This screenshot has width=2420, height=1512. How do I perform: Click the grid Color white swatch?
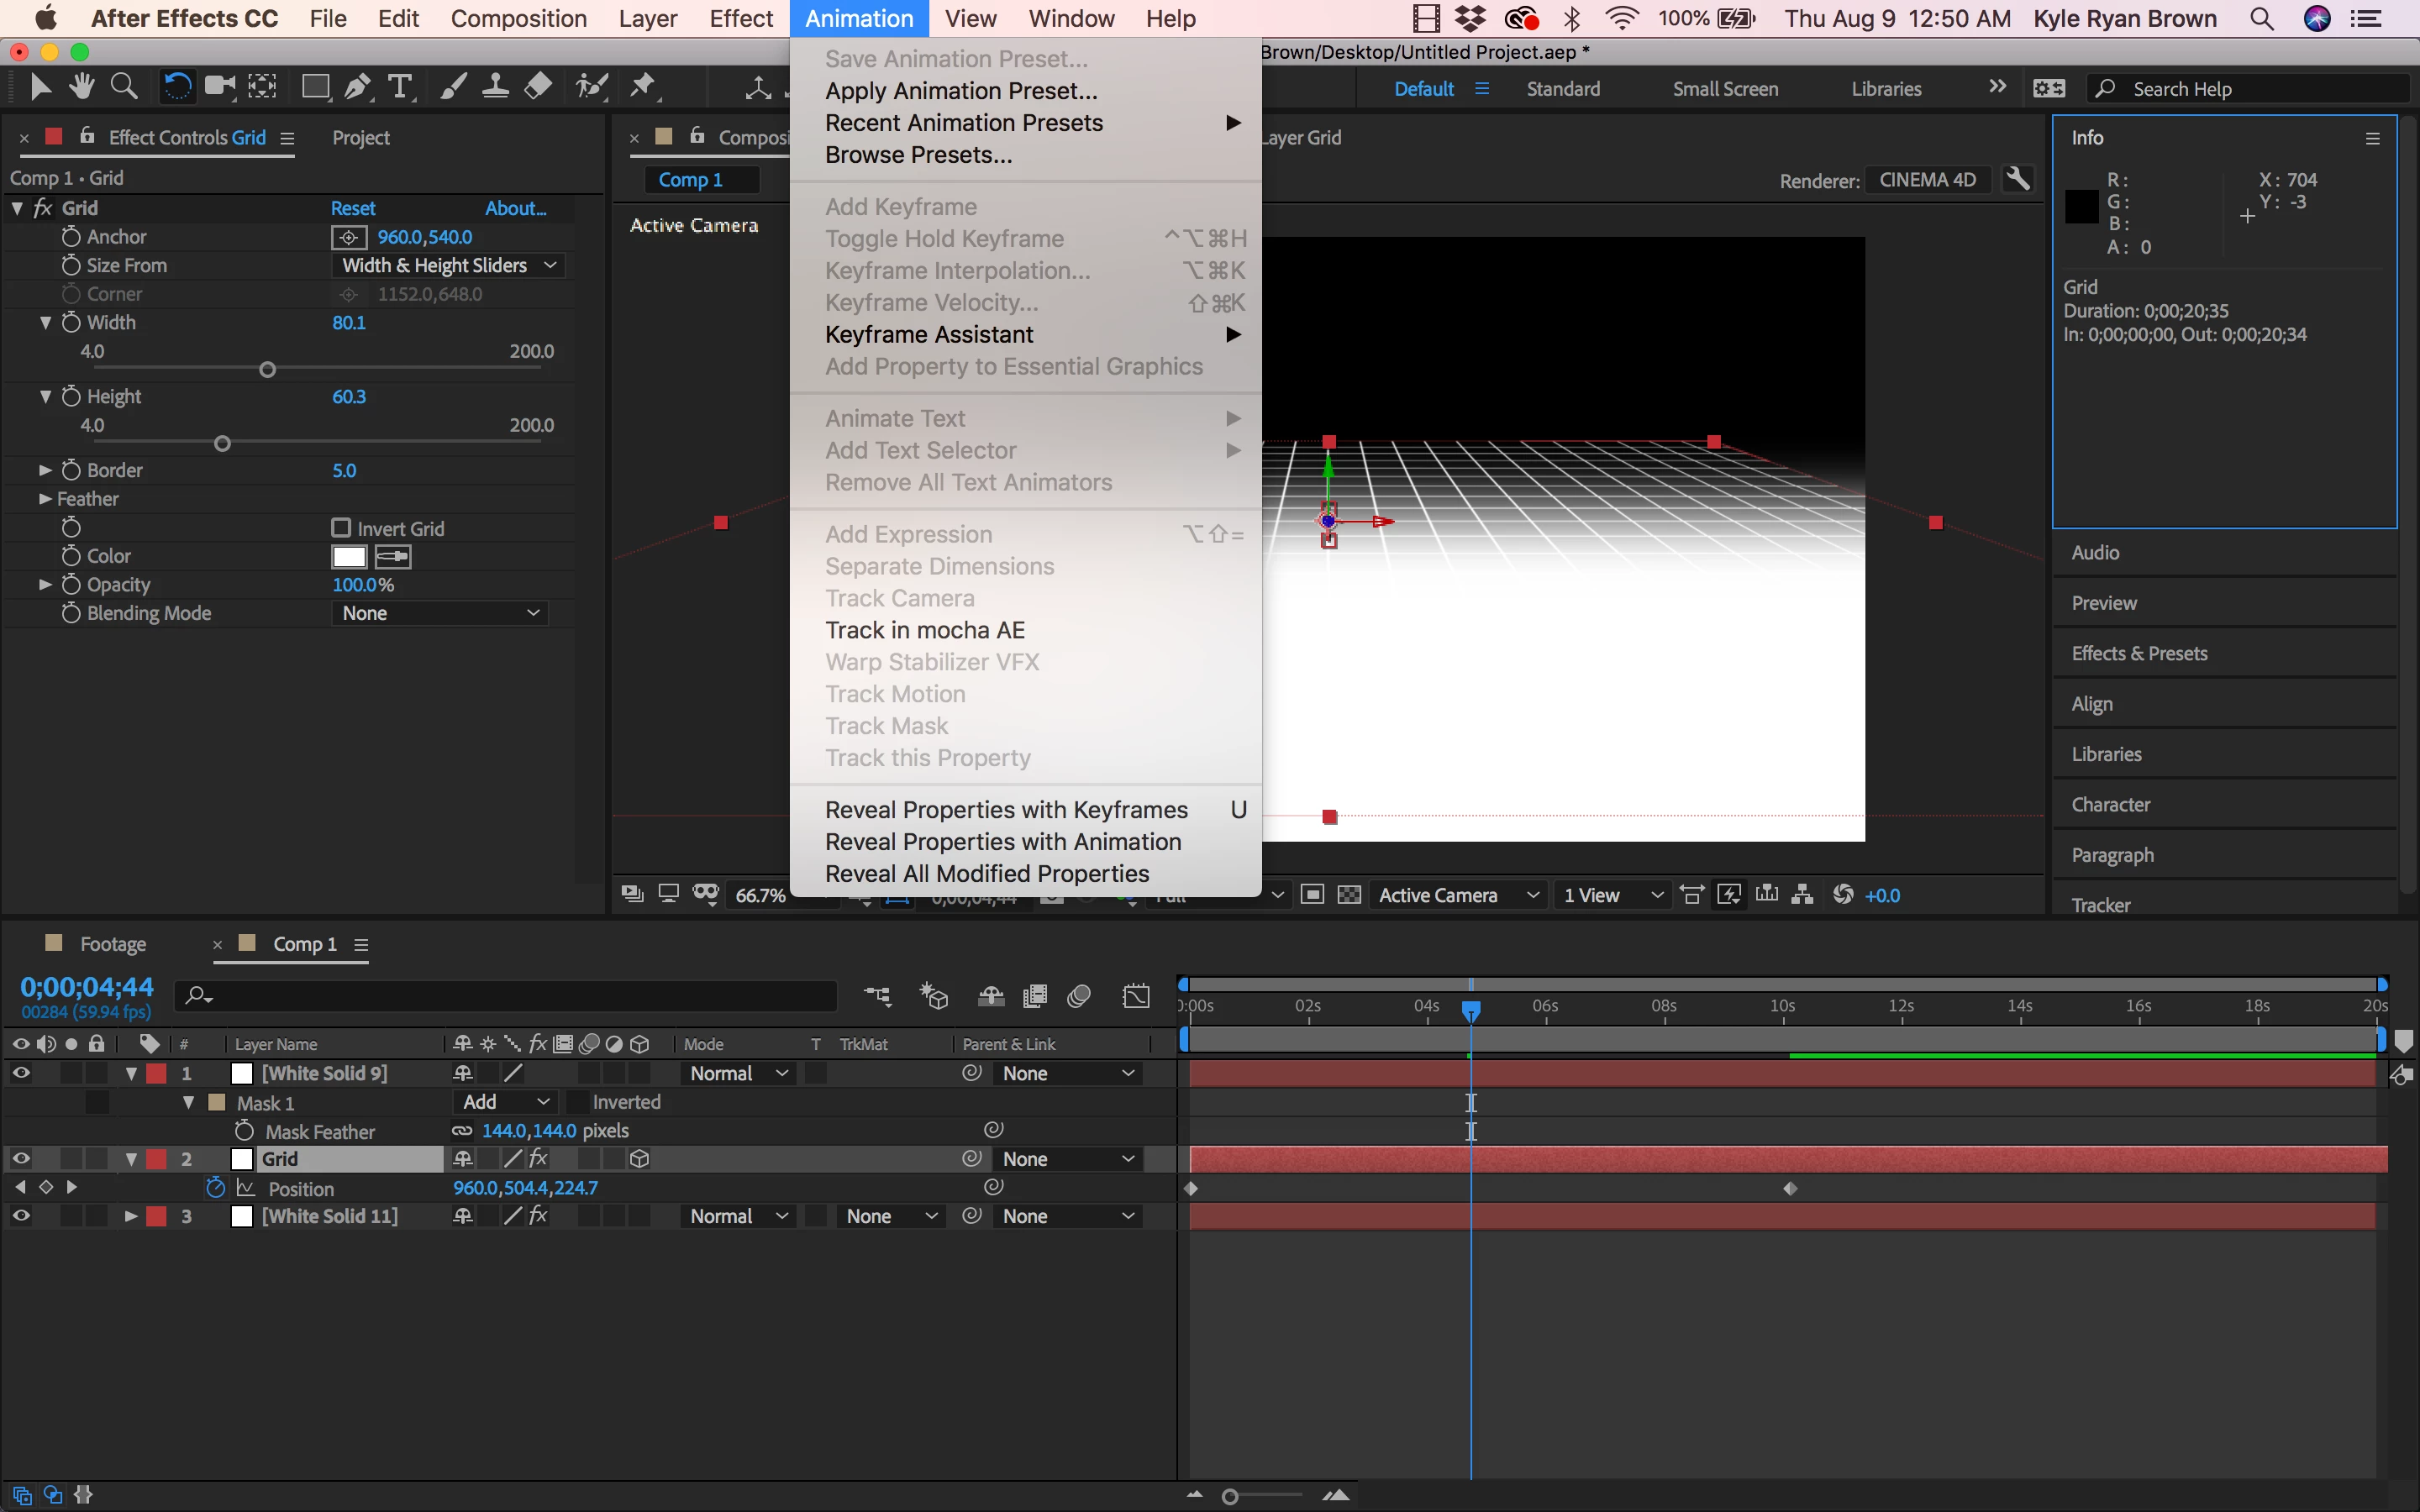349,556
